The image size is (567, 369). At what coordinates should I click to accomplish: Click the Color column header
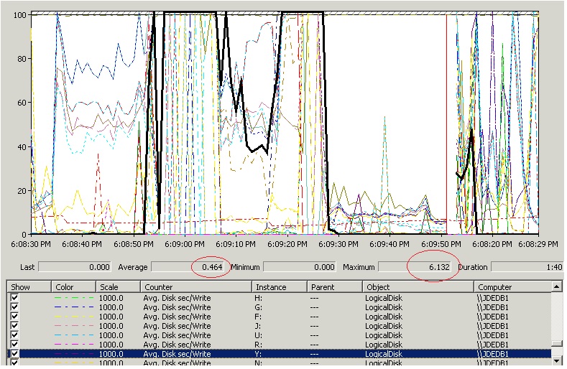tap(73, 287)
